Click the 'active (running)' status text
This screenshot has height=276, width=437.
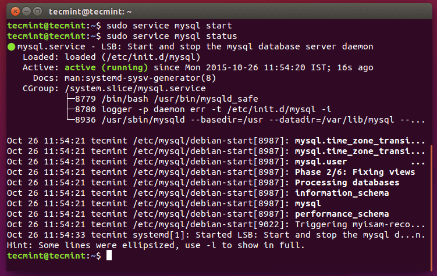[106, 67]
